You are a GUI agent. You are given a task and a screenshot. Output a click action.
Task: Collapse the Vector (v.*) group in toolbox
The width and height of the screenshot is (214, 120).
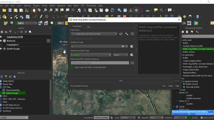(177, 101)
